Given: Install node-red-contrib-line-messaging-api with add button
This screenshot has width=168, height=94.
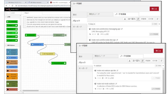Looking at the screenshot, I should click(154, 34).
